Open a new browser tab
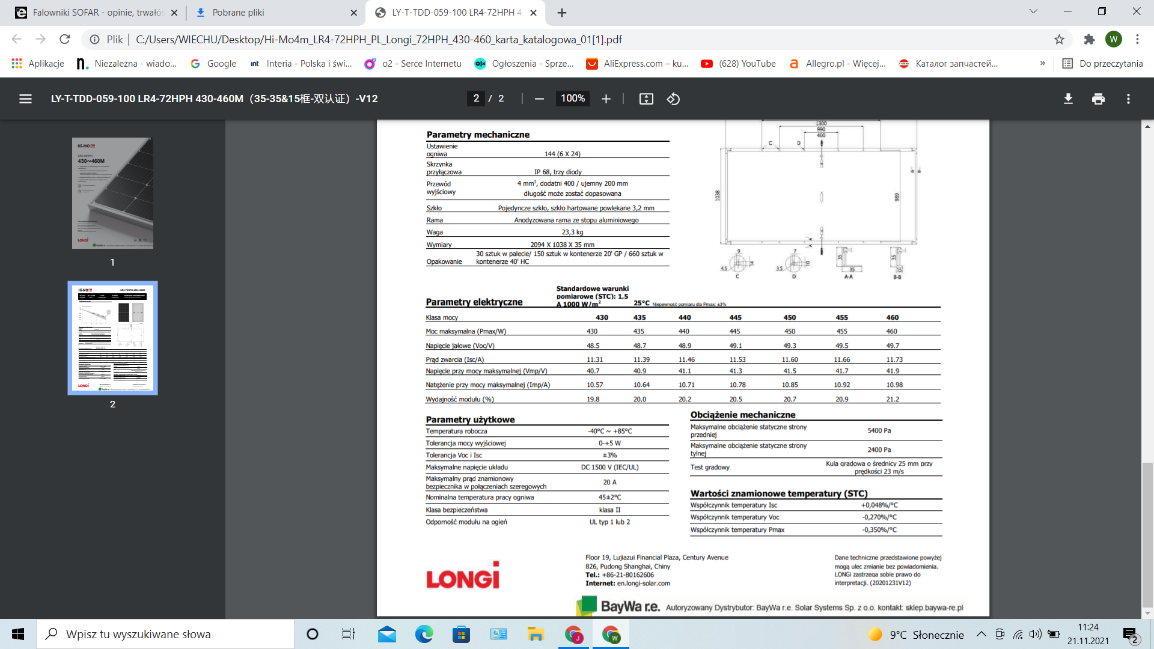Viewport: 1154px width, 649px height. (x=561, y=13)
